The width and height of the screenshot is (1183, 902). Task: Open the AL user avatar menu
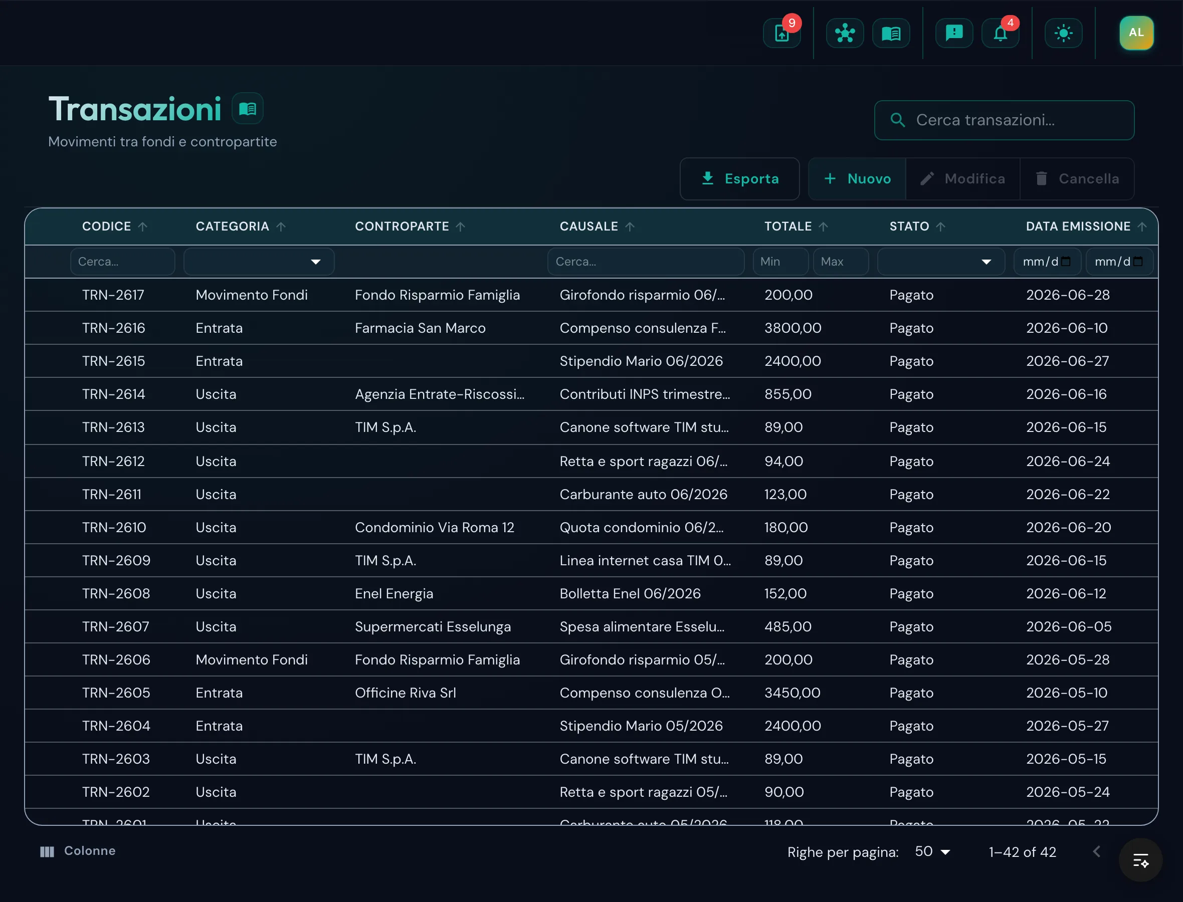pos(1136,33)
